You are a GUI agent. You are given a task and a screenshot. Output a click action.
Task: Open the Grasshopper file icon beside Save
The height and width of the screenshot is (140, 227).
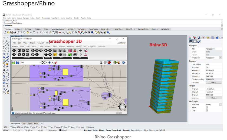tap(13, 63)
